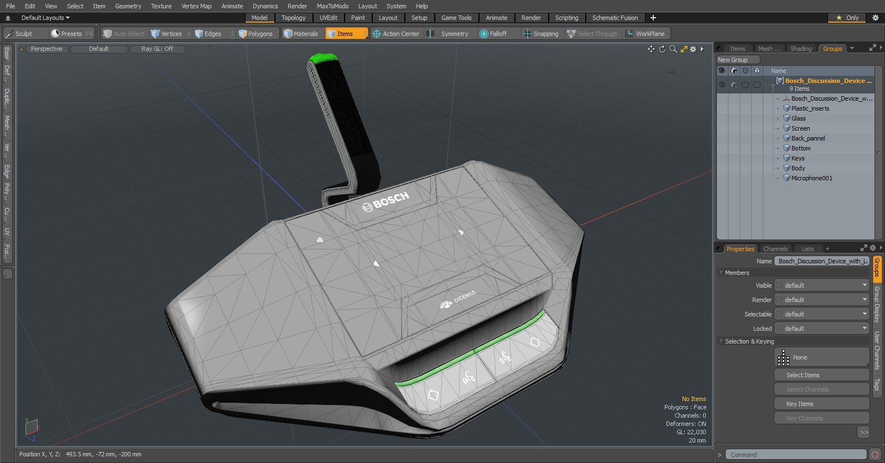Open the Action Center options
This screenshot has height=463, width=885.
pyautogui.click(x=396, y=34)
